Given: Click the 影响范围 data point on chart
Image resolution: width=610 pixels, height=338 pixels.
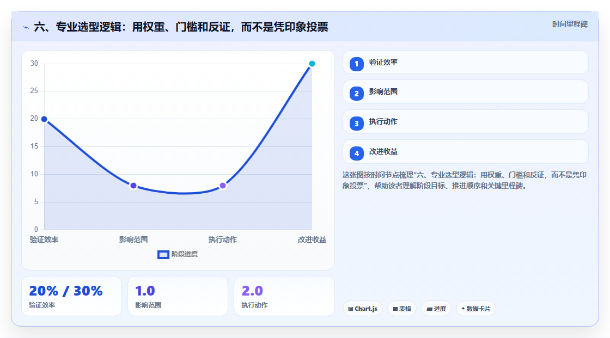Looking at the screenshot, I should pos(133,186).
